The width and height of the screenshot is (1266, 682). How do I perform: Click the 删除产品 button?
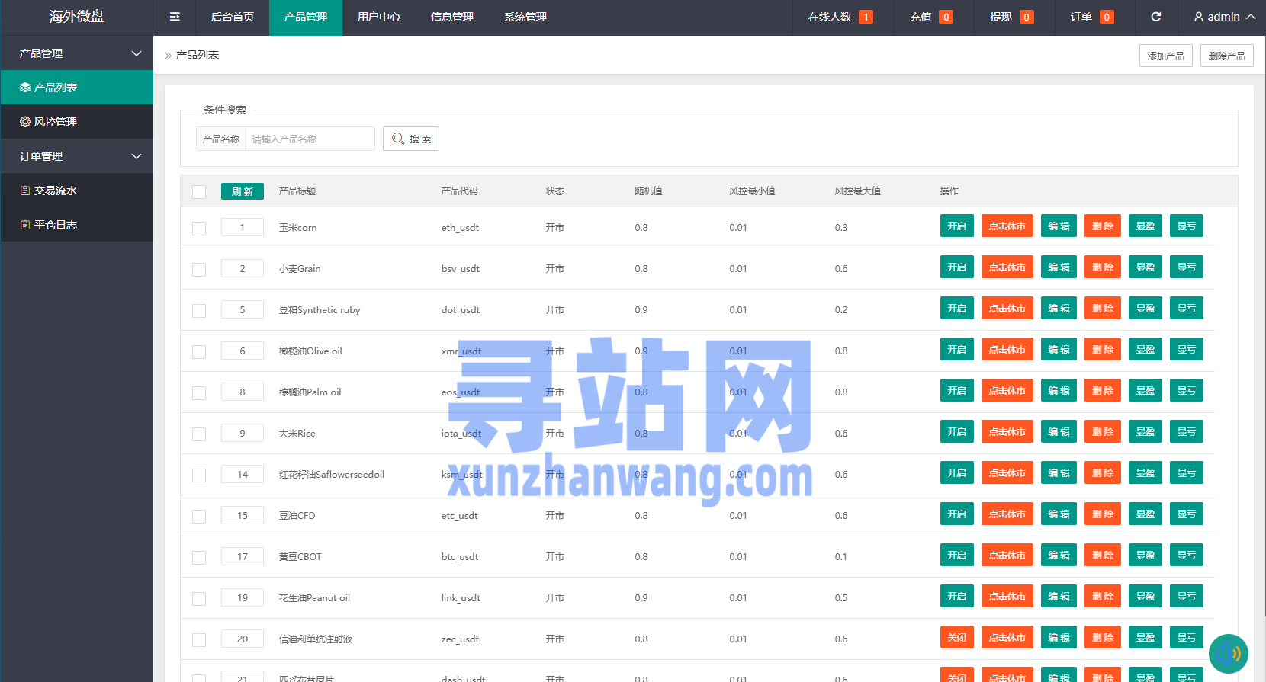tap(1227, 56)
